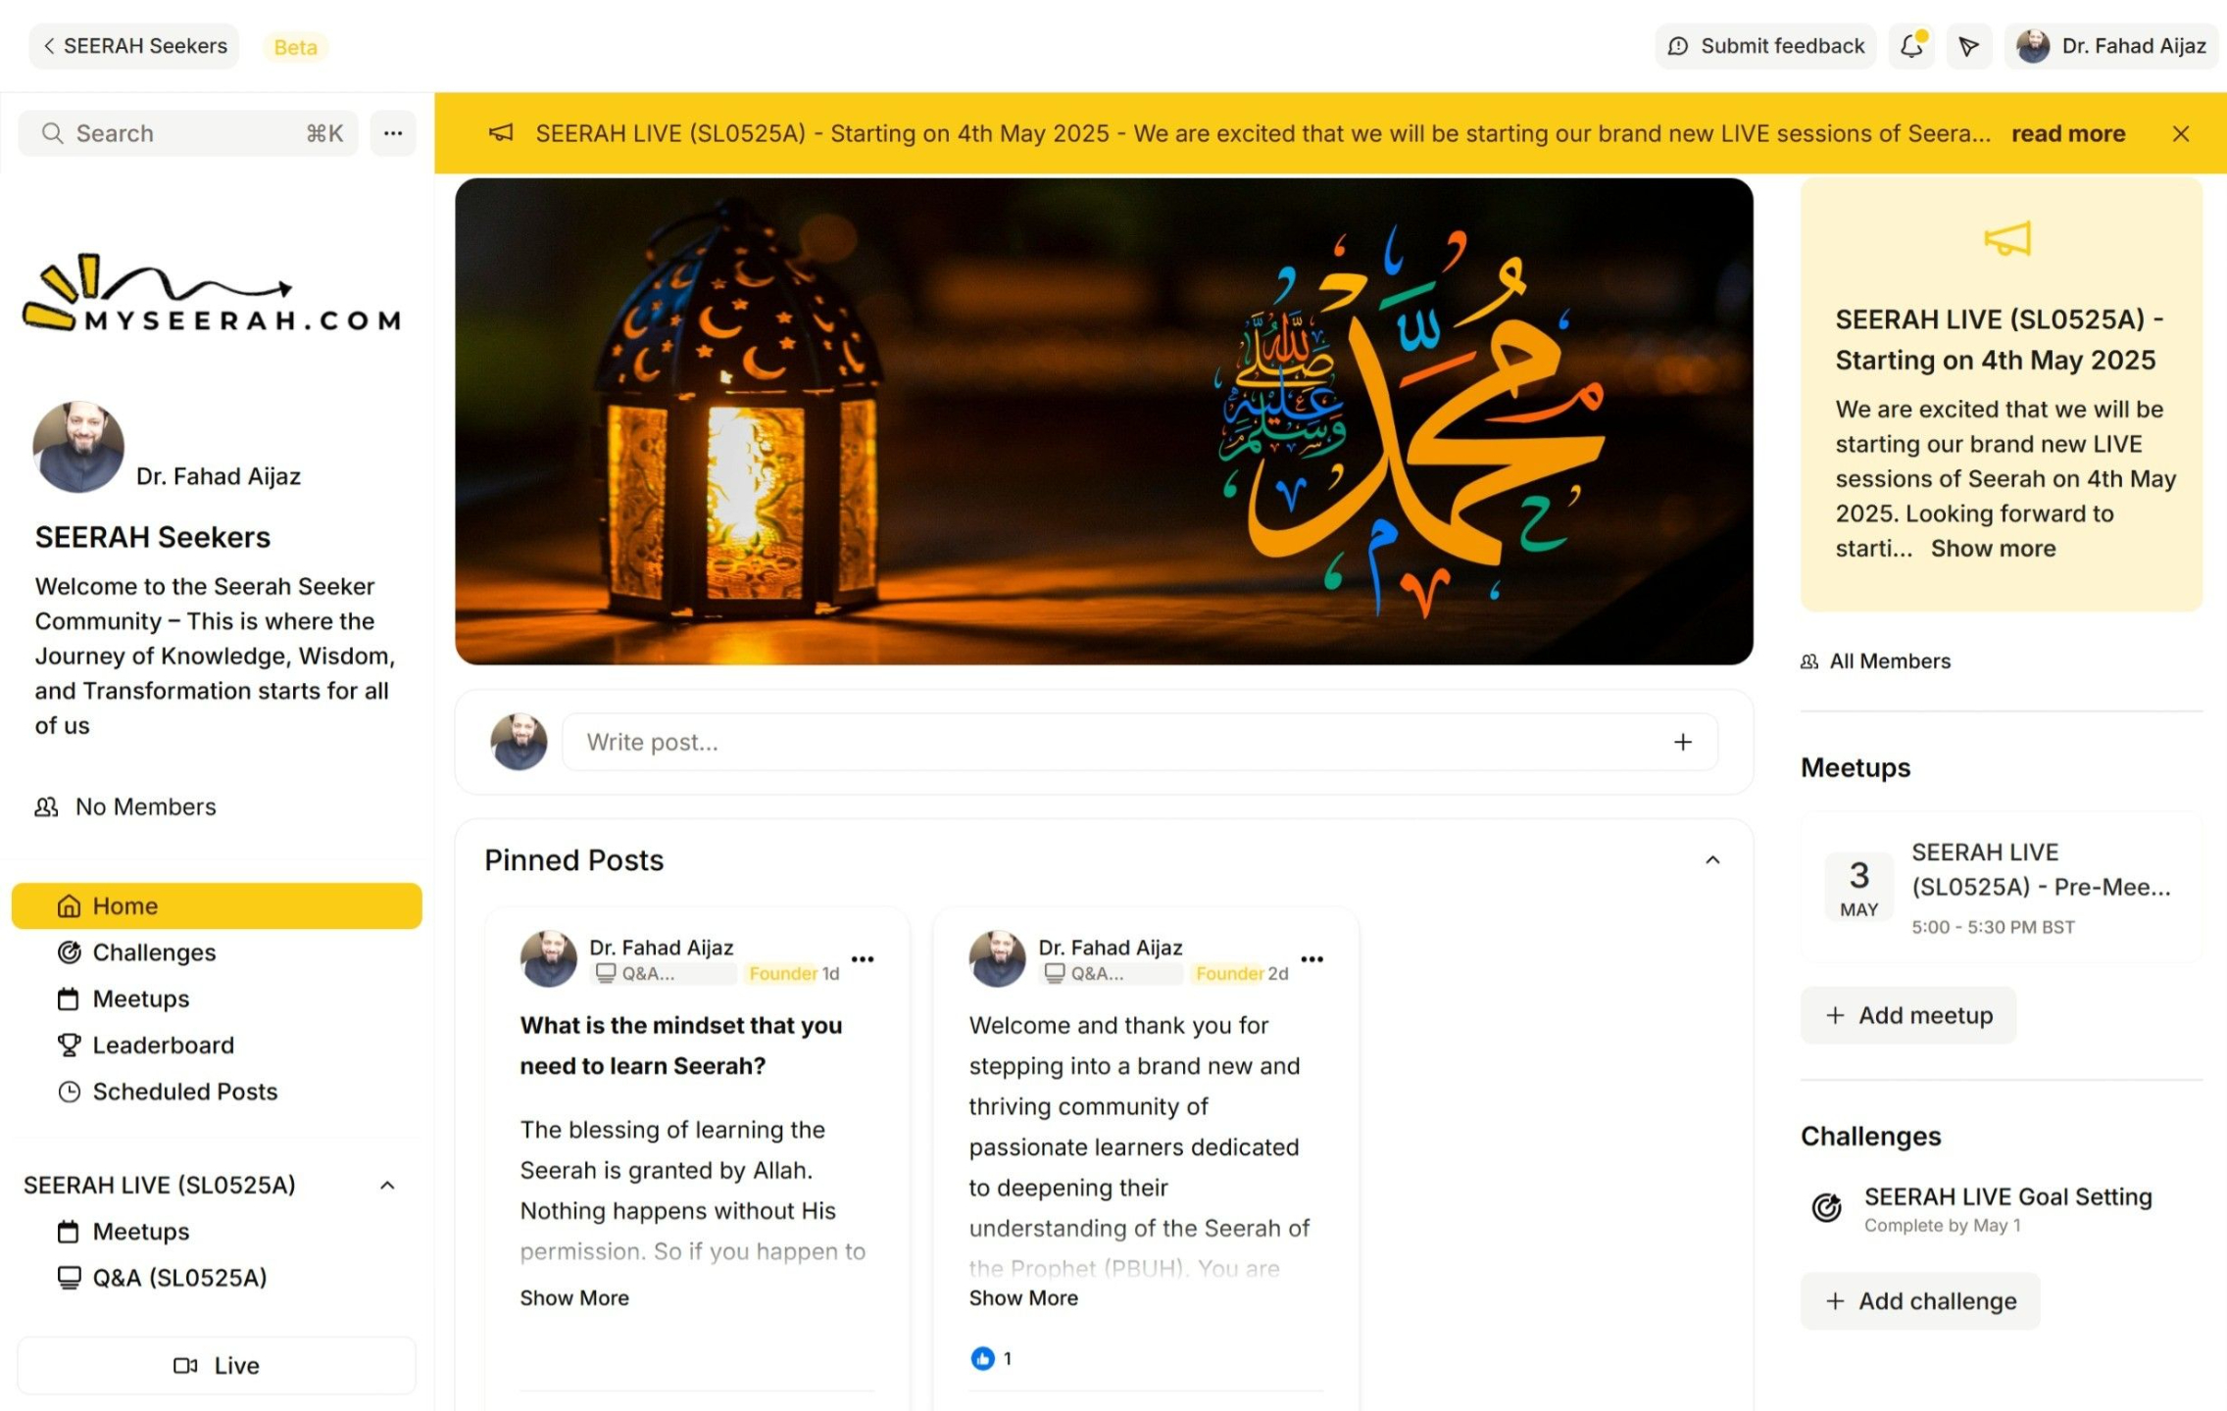Collapse the Pinned Posts section
Screen dimensions: 2227x1411
[1712, 860]
